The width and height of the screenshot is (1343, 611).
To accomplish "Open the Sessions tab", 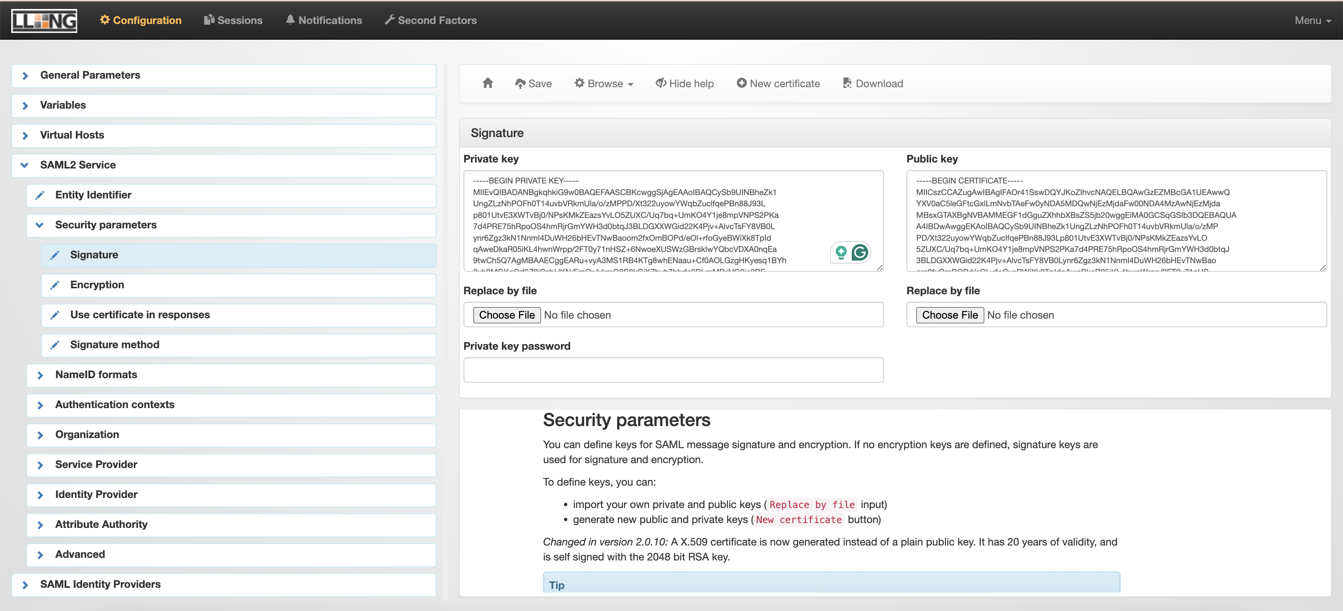I will [x=233, y=20].
